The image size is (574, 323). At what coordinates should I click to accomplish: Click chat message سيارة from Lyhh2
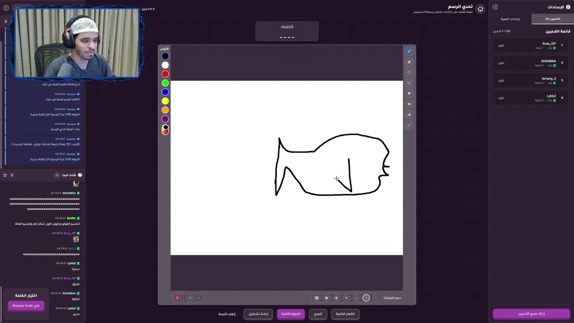click(76, 269)
